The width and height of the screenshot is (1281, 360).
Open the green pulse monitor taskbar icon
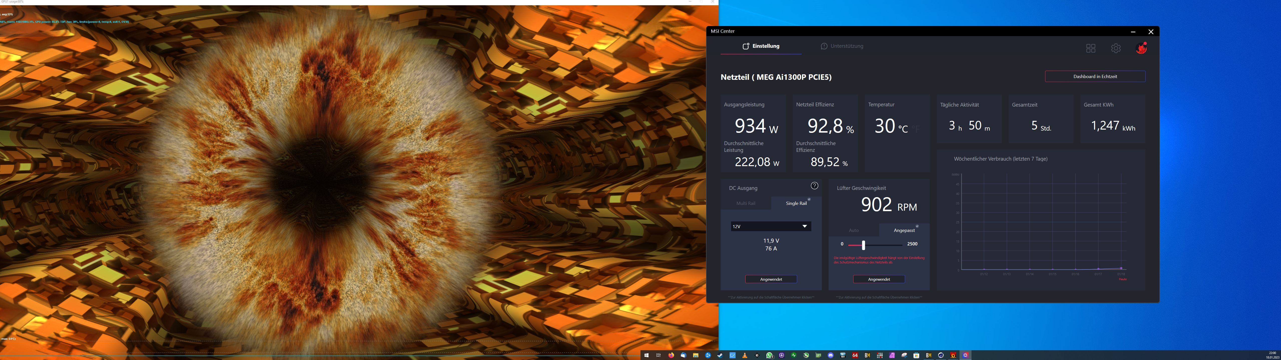coord(794,355)
